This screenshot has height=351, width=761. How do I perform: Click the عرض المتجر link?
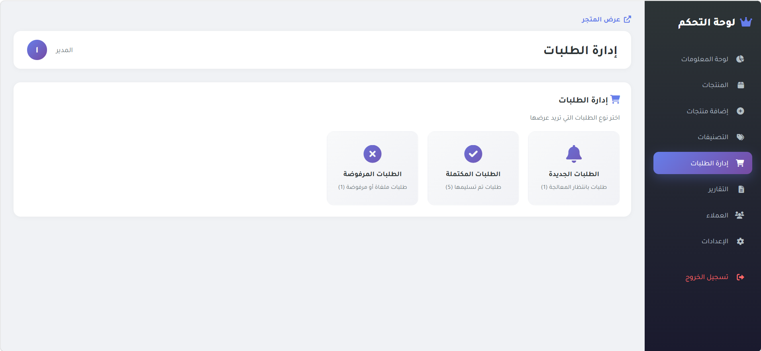(x=606, y=19)
